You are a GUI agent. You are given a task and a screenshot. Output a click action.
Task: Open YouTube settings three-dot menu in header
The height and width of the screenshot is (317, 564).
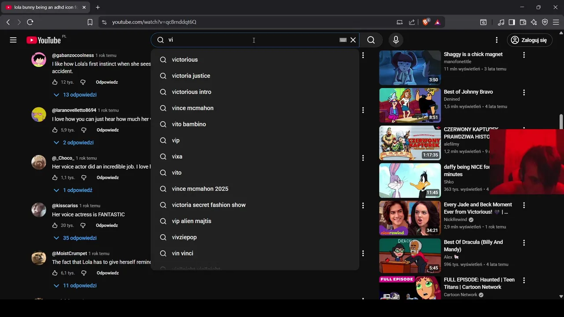(497, 40)
